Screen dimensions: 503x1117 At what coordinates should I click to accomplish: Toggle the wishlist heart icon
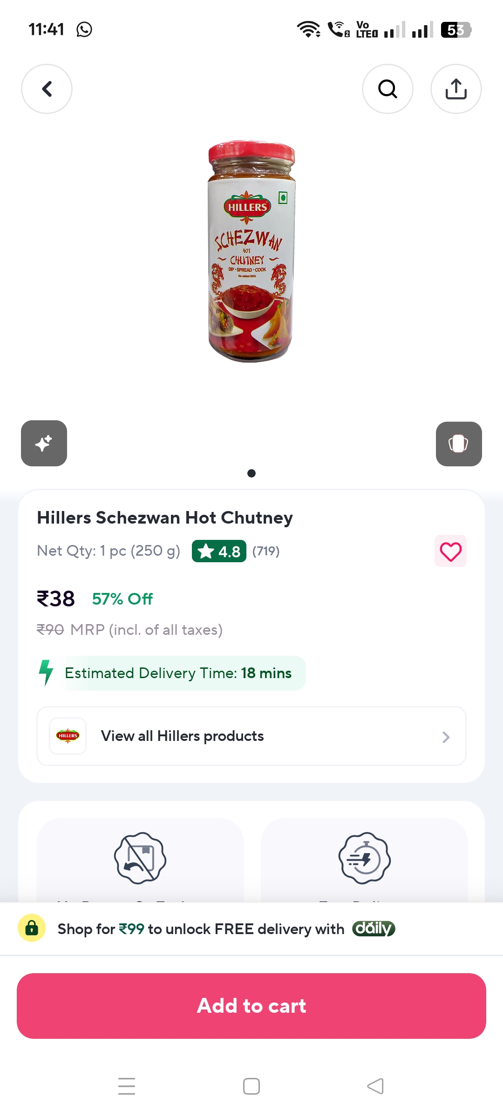450,552
